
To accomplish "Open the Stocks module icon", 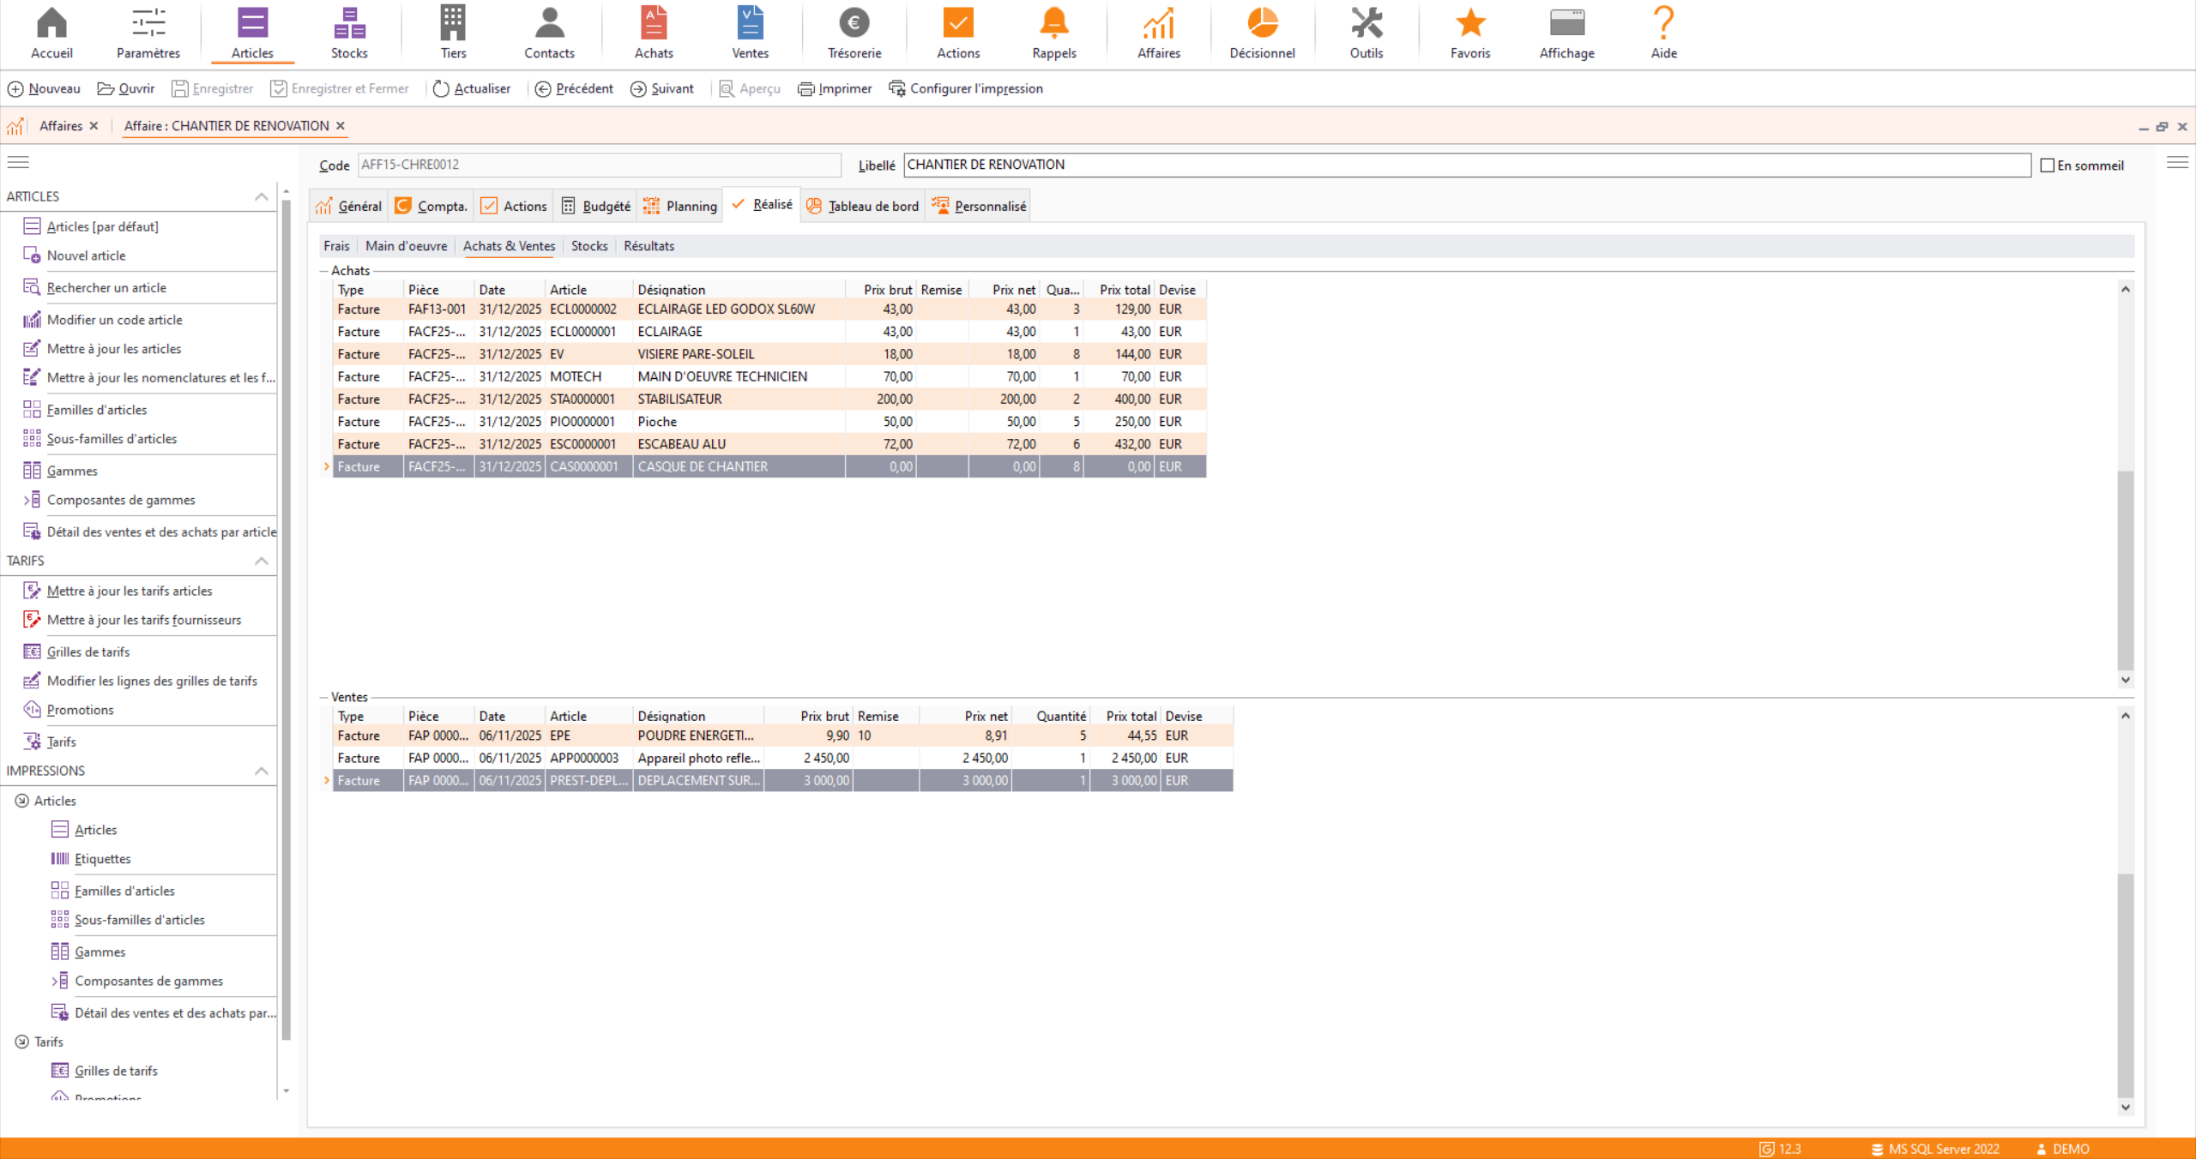I will coord(349,24).
